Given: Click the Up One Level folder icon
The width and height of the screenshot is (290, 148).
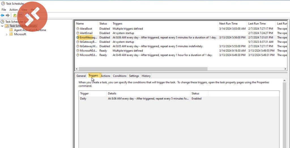Looking at the screenshot, I should (x=15, y=16).
